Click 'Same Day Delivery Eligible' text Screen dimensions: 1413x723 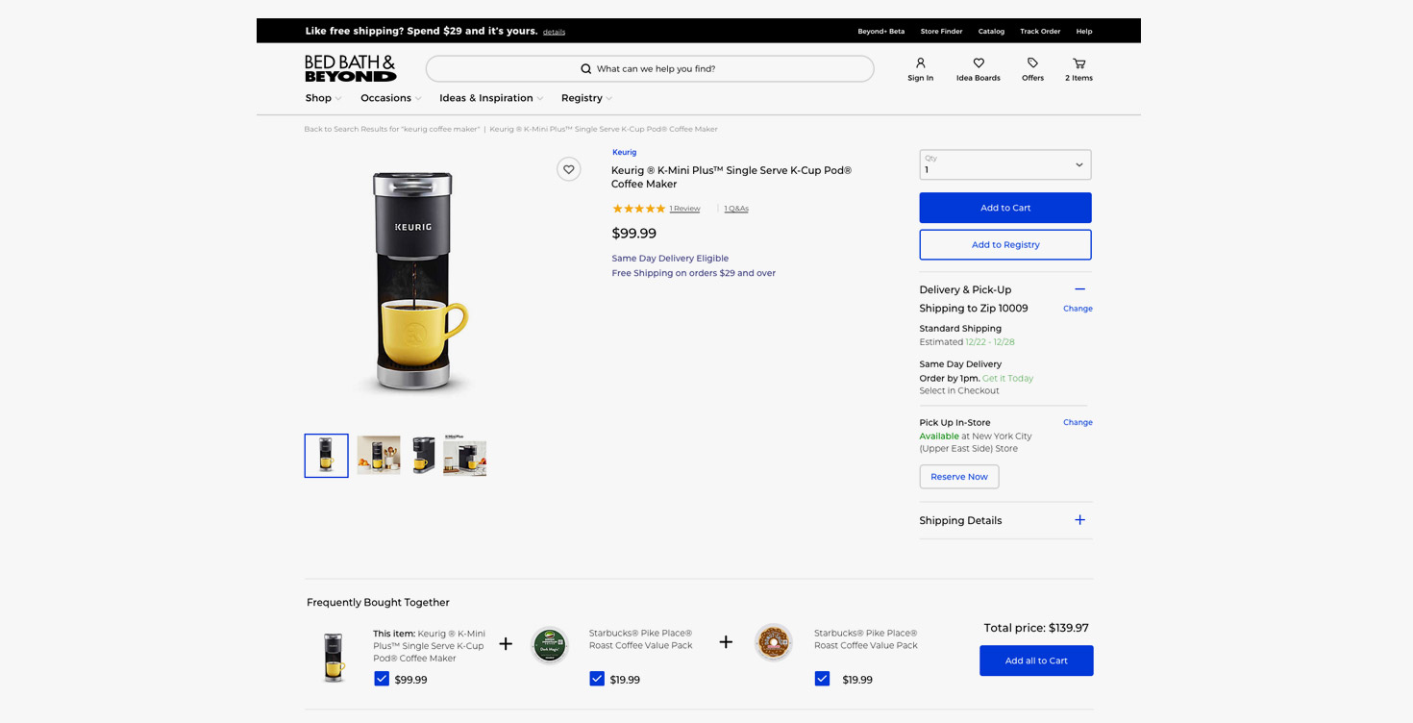pyautogui.click(x=670, y=259)
